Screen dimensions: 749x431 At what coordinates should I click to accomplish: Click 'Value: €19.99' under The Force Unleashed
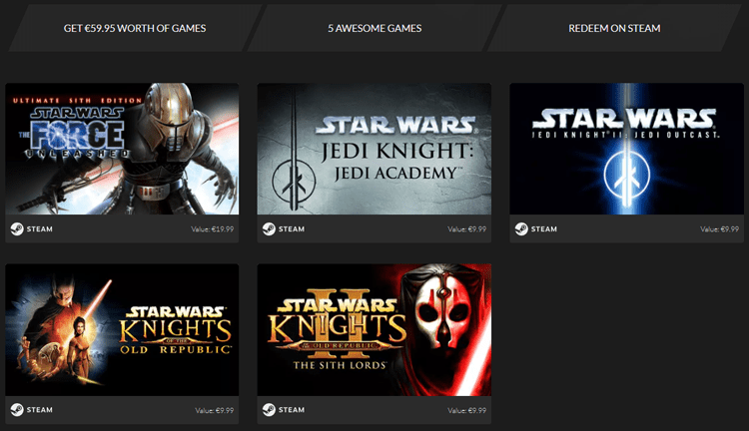pyautogui.click(x=213, y=229)
